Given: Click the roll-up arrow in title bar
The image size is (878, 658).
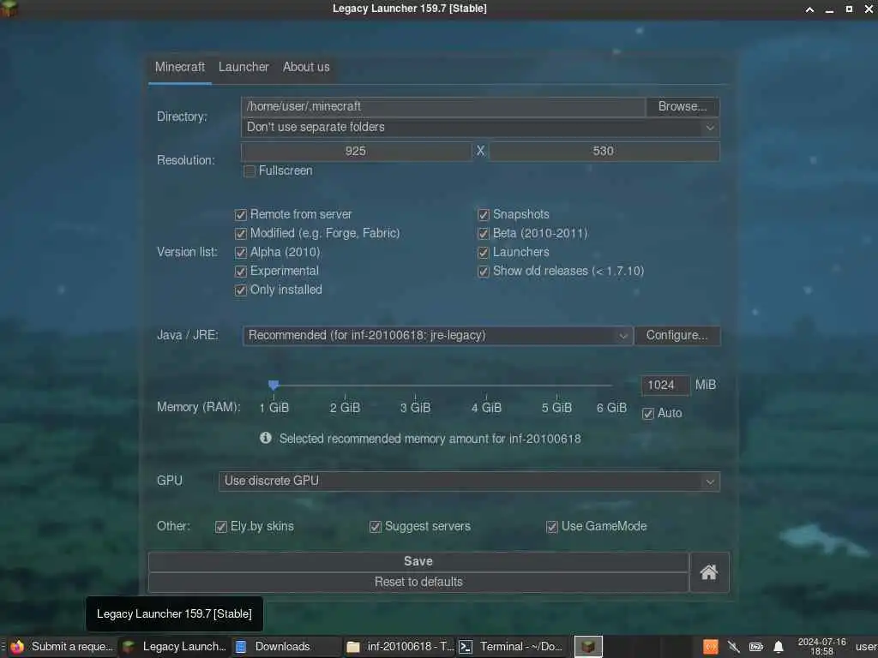Looking at the screenshot, I should click(x=809, y=9).
